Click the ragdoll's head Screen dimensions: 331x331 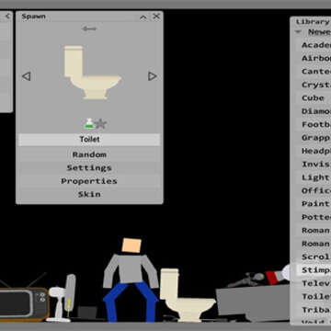[131, 245]
